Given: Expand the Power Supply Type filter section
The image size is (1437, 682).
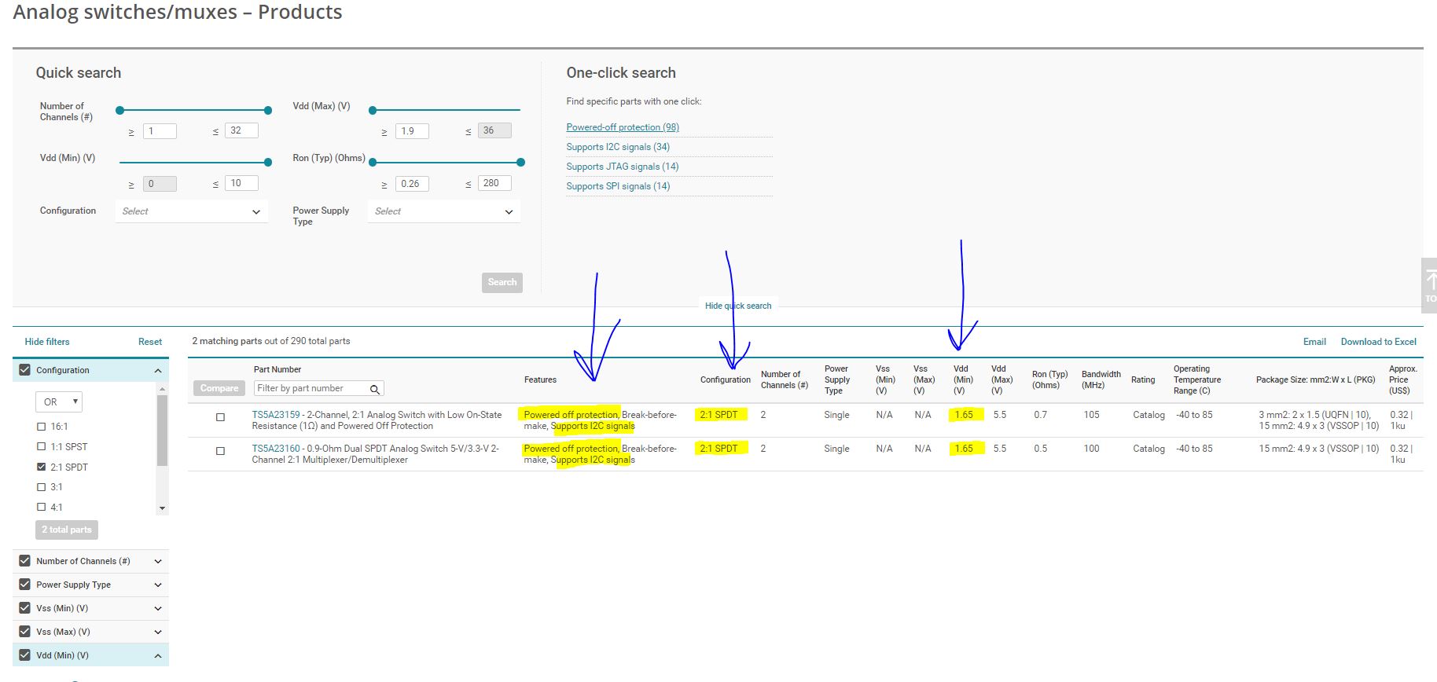Looking at the screenshot, I should point(158,585).
